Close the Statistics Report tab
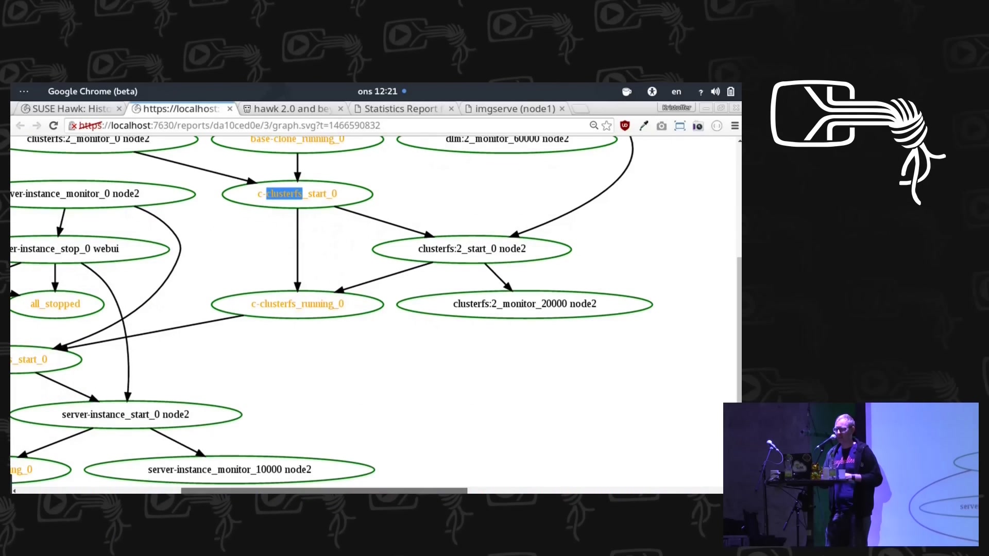The height and width of the screenshot is (556, 989). tap(451, 109)
